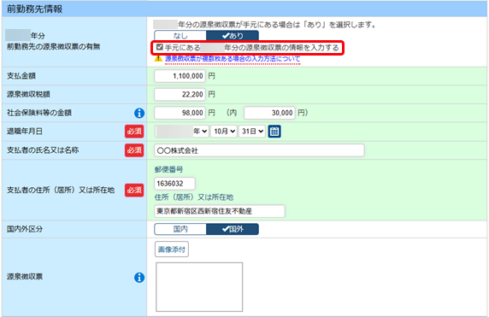Image resolution: width=489 pixels, height=317 pixels.
Task: Click the 源泉徴収税額 field with 22,200
Action: point(180,95)
